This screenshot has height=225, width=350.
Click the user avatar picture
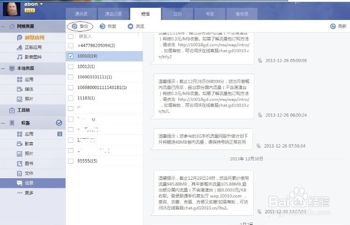[x=12, y=9]
